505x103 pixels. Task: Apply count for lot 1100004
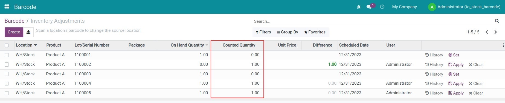coord(456,84)
